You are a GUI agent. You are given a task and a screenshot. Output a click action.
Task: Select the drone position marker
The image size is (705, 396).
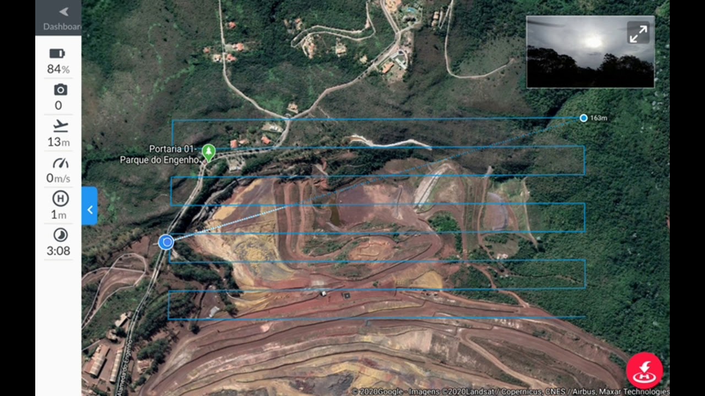(166, 242)
